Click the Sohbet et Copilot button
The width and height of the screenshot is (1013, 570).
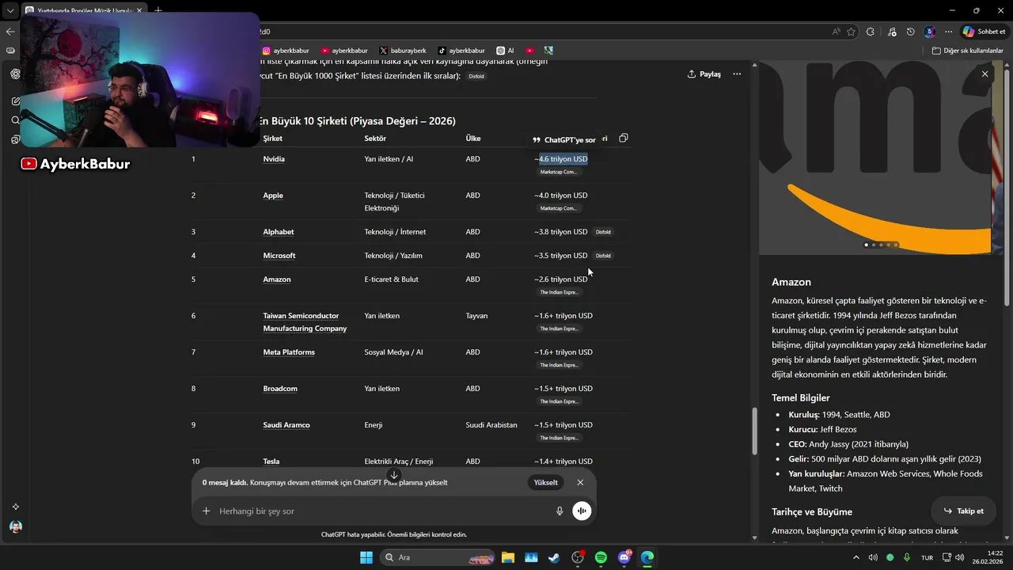984,32
